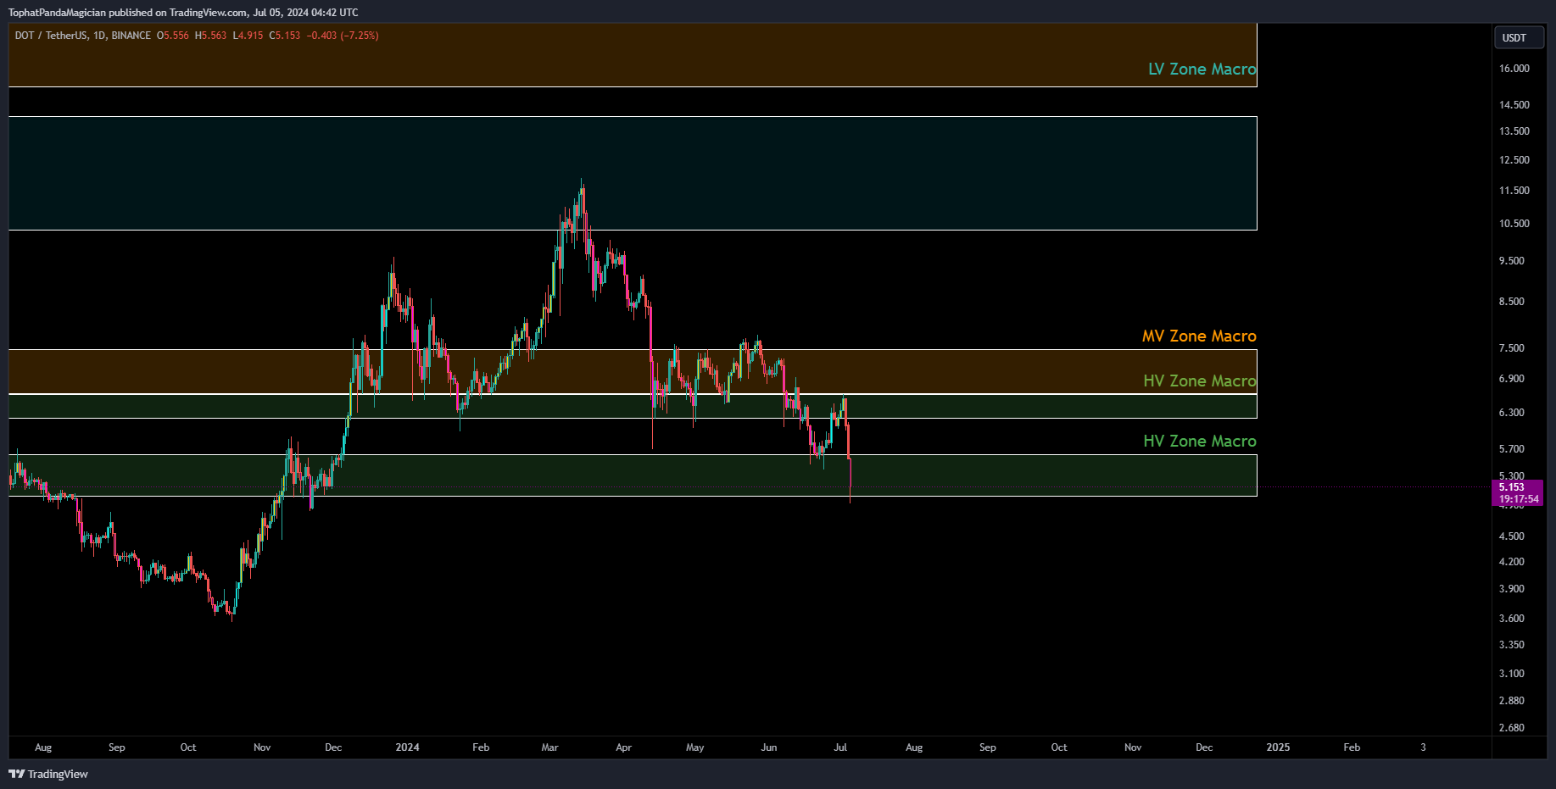This screenshot has width=1556, height=789.
Task: Click the TradingView logo at bottom left
Action: [x=48, y=774]
